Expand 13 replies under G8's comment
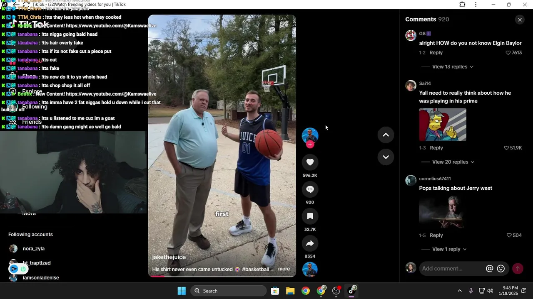The width and height of the screenshot is (533, 299). (x=453, y=67)
